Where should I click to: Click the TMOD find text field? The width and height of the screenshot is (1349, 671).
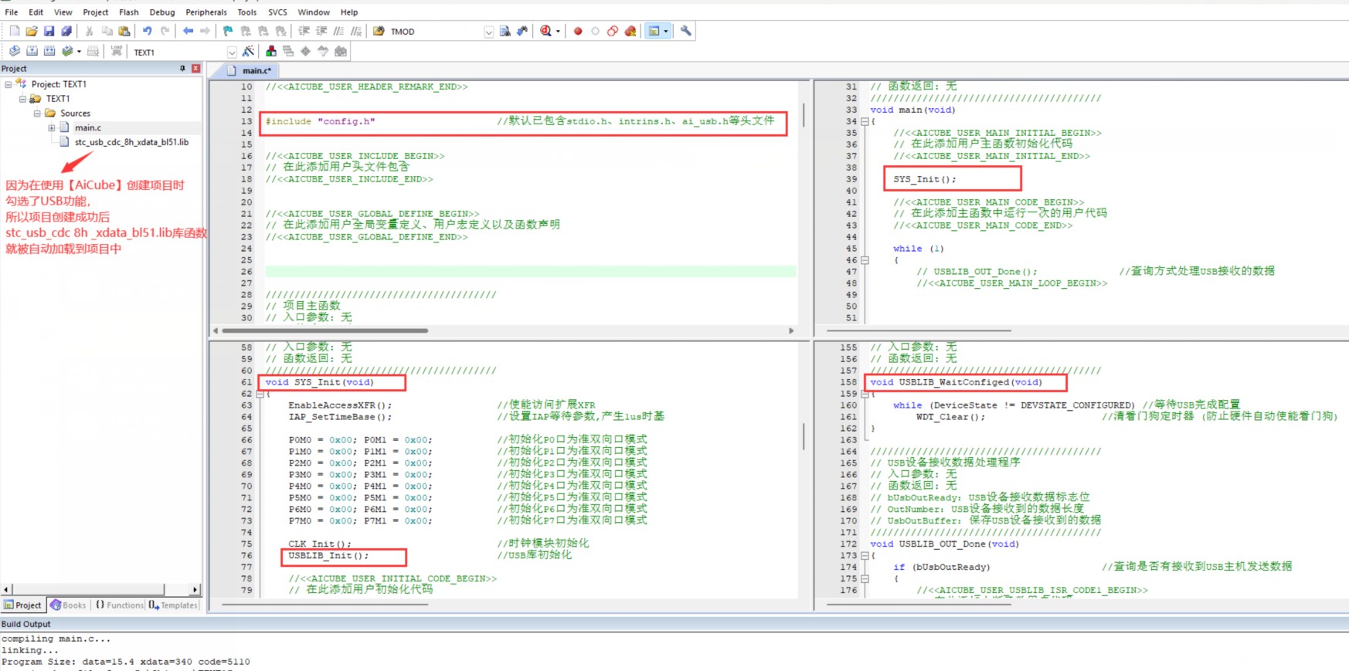click(x=435, y=32)
